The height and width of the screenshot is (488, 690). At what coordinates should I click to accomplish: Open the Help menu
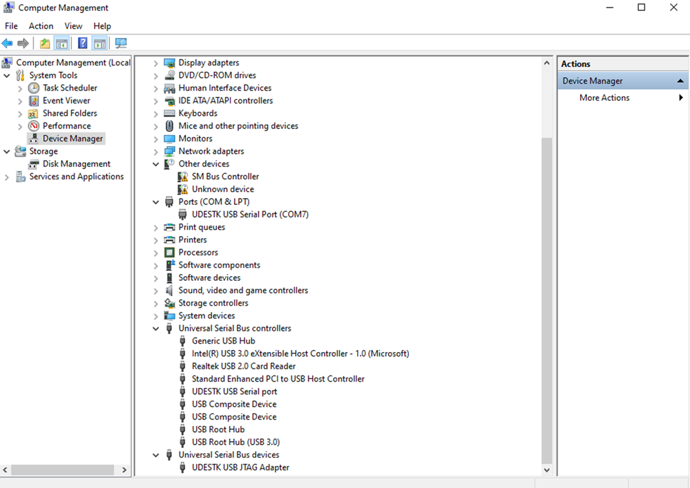(x=102, y=26)
